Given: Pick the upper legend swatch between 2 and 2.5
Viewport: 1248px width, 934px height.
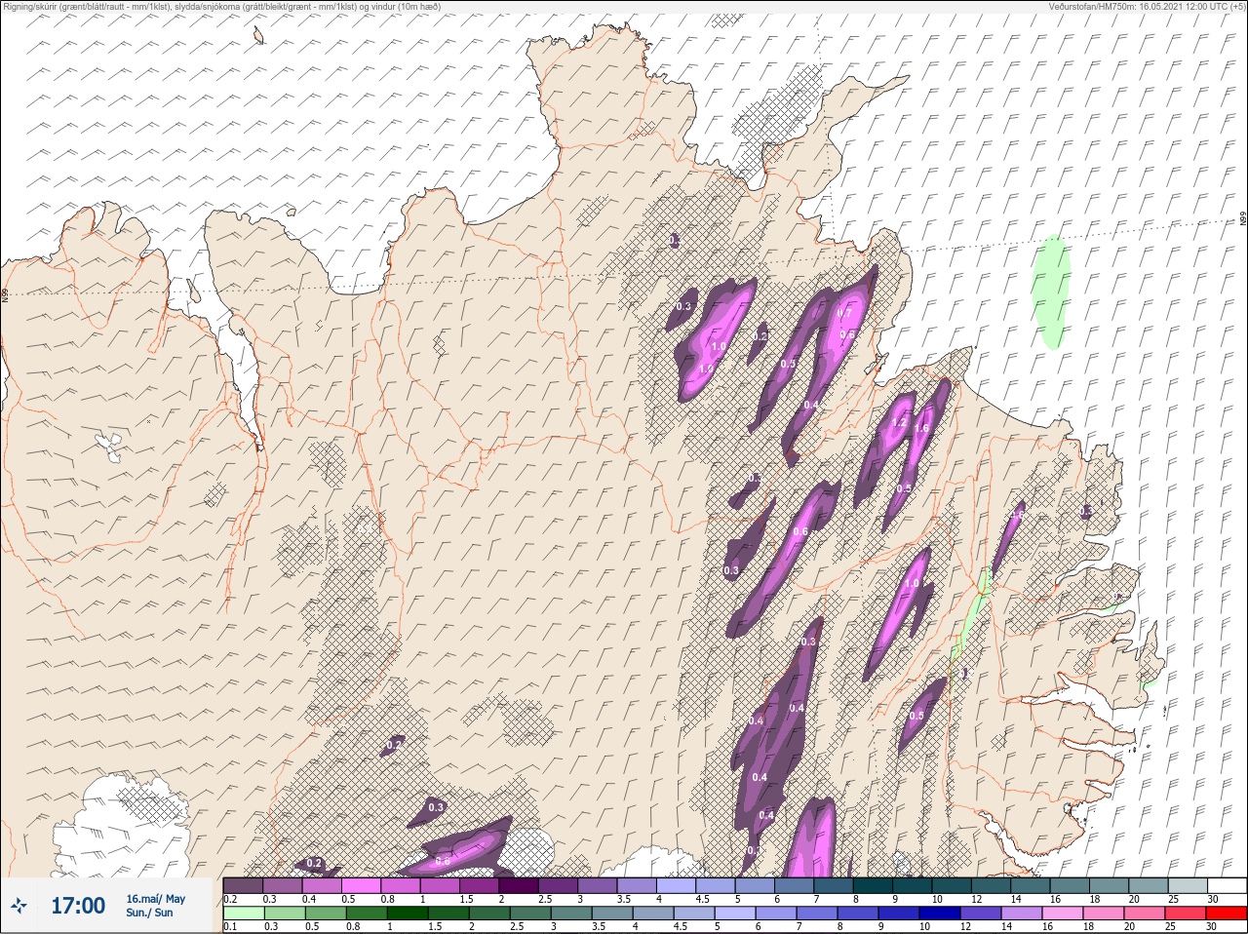Looking at the screenshot, I should 519,885.
